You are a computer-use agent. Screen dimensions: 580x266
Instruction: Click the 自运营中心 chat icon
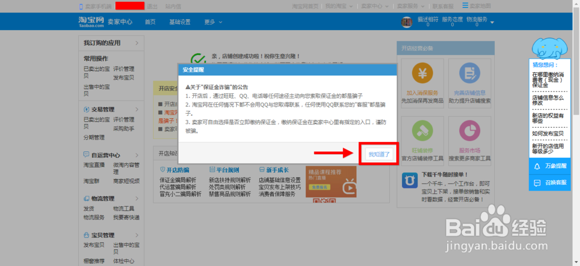click(86, 155)
